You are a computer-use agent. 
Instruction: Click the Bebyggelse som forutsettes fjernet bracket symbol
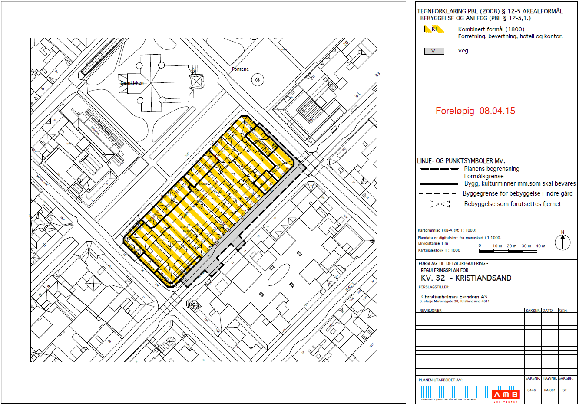(x=440, y=204)
